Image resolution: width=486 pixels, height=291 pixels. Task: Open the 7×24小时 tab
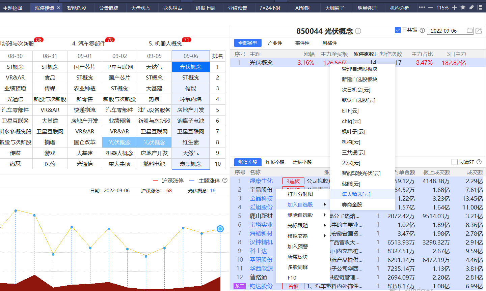(270, 8)
